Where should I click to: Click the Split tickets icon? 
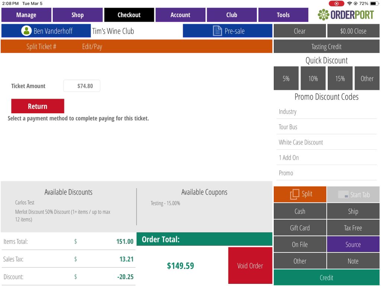click(x=294, y=194)
